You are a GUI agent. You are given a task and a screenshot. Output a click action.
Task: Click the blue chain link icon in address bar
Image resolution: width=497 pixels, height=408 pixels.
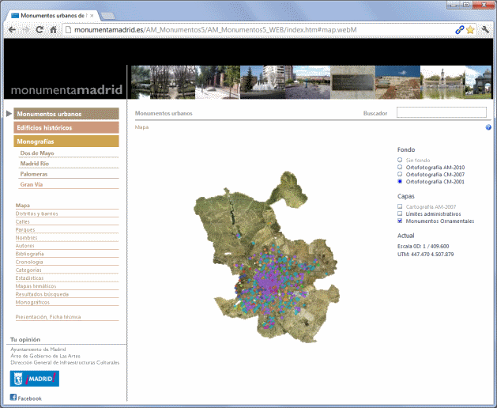(x=460, y=30)
